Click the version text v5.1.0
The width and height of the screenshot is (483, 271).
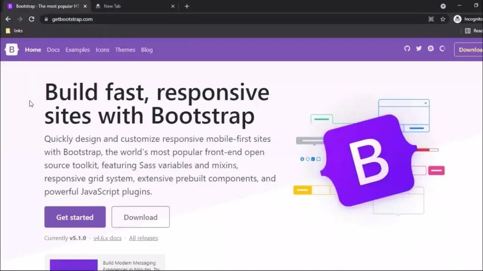click(x=78, y=238)
